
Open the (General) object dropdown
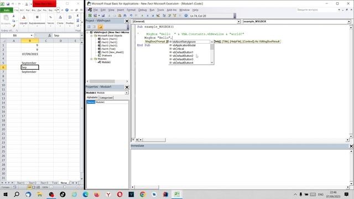click(238, 22)
